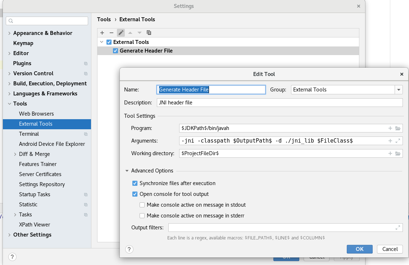The width and height of the screenshot is (409, 265).
Task: Click Tools in the breadcrumb
Action: 104,19
